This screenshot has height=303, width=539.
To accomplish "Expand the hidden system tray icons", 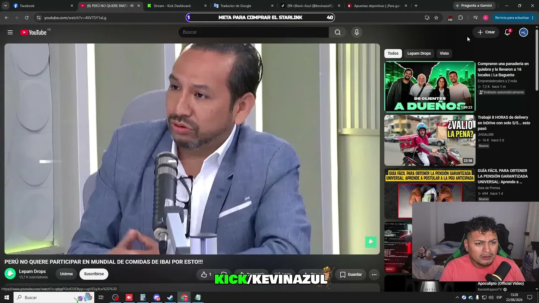I will pyautogui.click(x=457, y=298).
